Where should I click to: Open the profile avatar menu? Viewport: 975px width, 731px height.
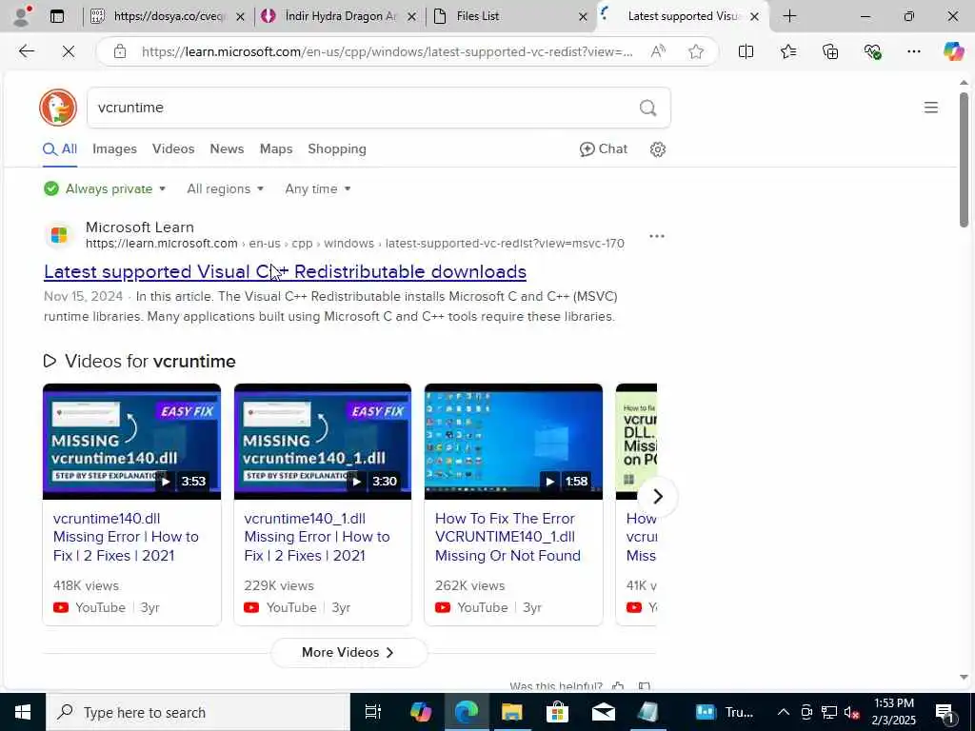pos(21,16)
